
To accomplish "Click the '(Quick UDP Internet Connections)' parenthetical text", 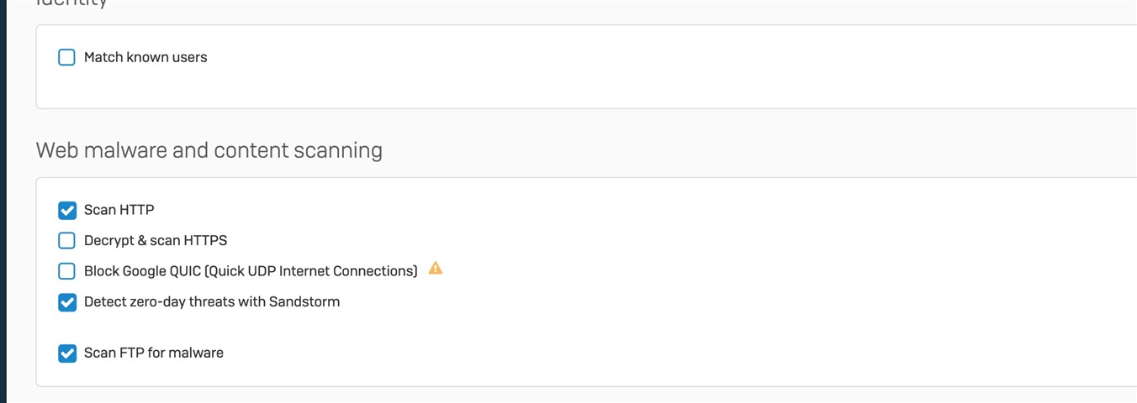I will coord(310,271).
